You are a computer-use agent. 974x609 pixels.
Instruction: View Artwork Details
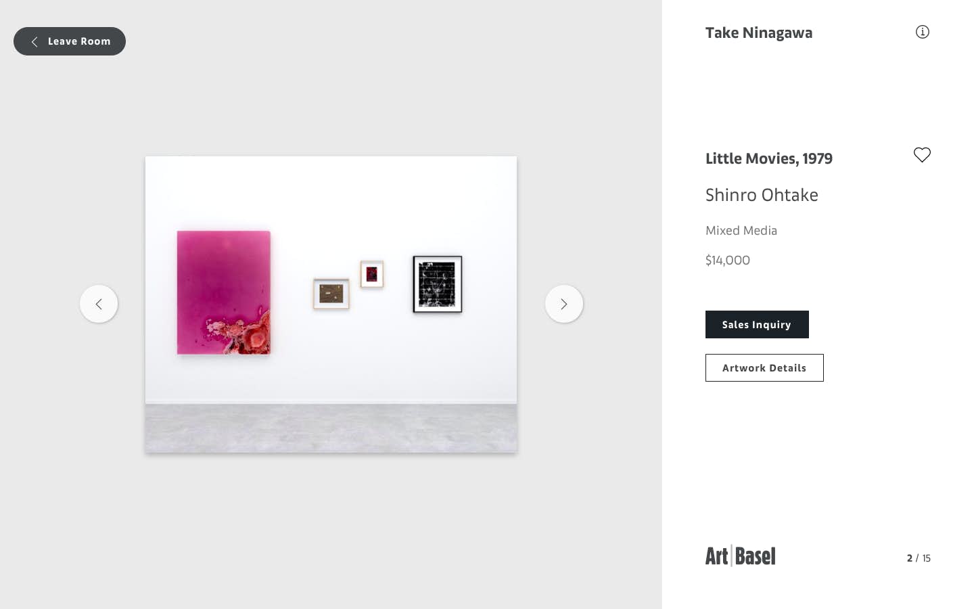pos(764,368)
